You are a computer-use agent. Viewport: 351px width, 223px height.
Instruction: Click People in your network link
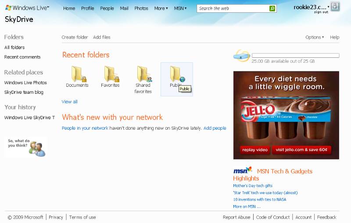[x=85, y=128]
